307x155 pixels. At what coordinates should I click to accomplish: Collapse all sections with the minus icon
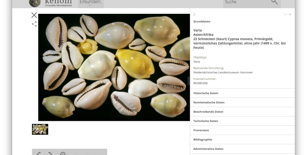click(285, 14)
